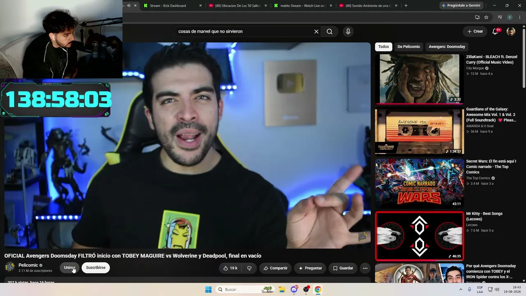Bookmark this page with the star
The image size is (526, 296).
(x=486, y=17)
